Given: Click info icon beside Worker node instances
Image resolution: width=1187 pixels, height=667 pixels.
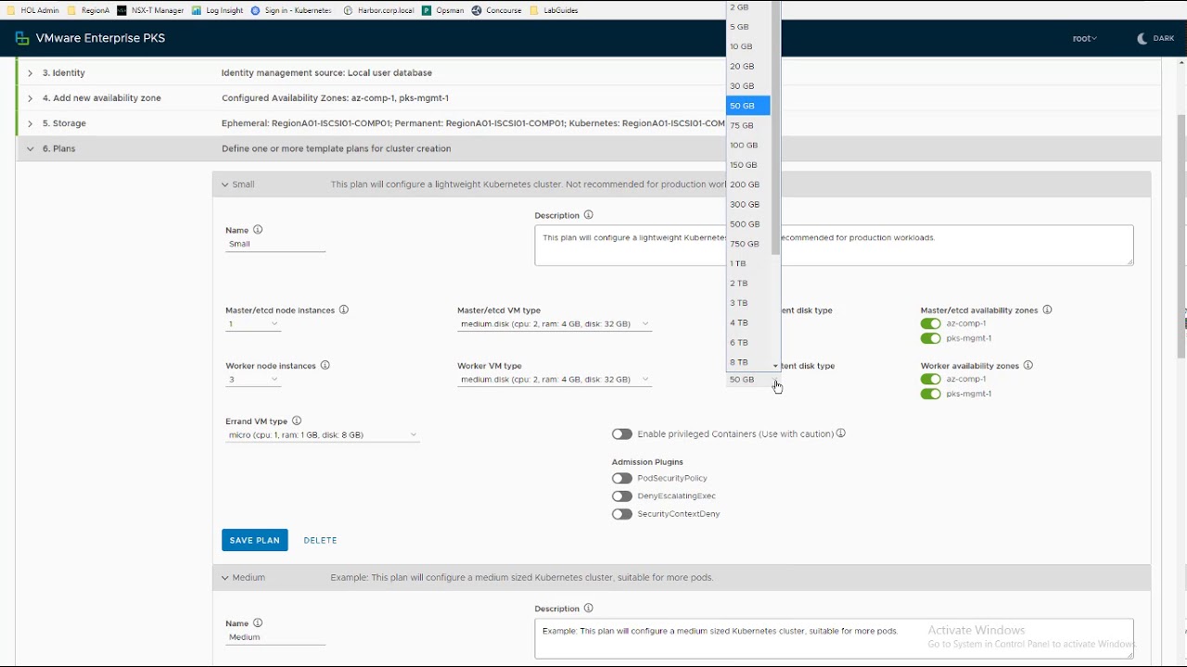Looking at the screenshot, I should click(x=325, y=366).
